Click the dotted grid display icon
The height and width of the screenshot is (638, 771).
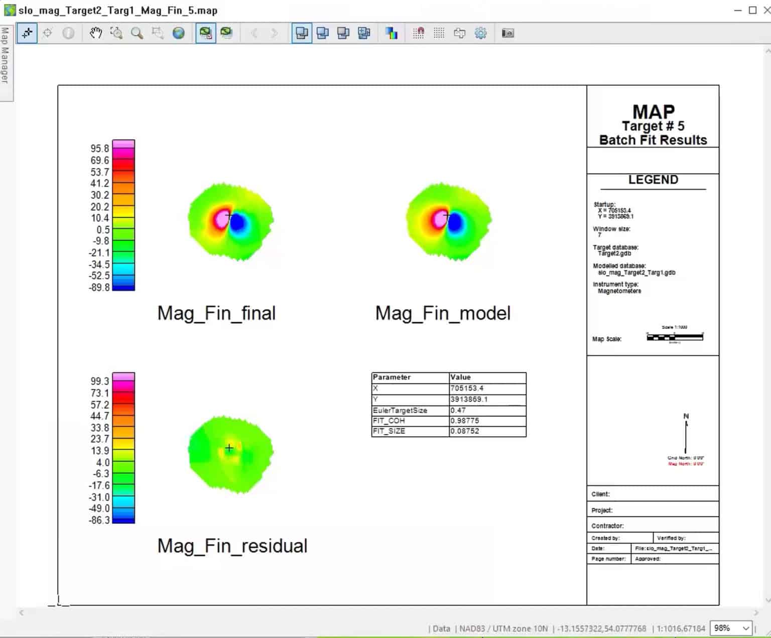438,33
